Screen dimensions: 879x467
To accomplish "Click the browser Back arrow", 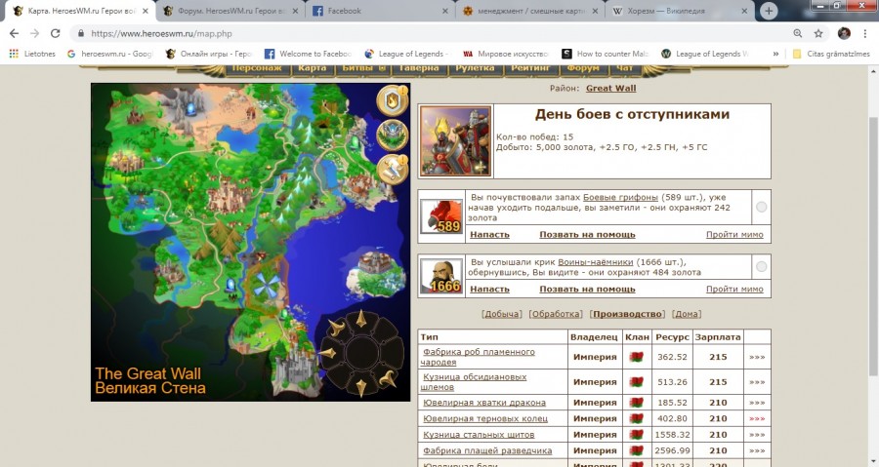I will [x=15, y=33].
